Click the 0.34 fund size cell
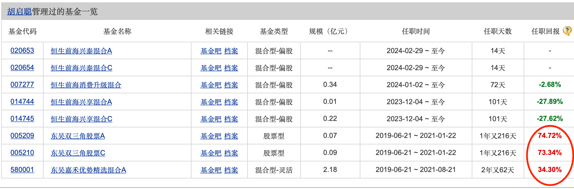Image resolution: width=574 pixels, height=189 pixels. point(330,85)
